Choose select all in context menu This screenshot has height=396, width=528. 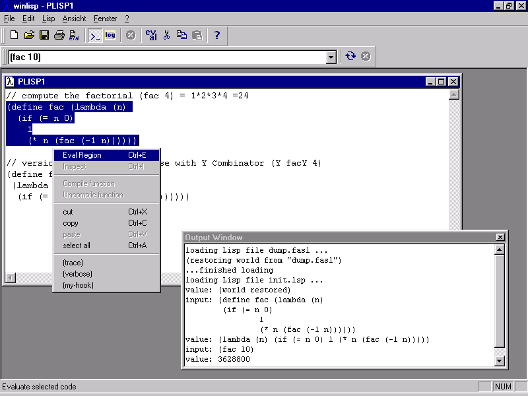click(106, 246)
